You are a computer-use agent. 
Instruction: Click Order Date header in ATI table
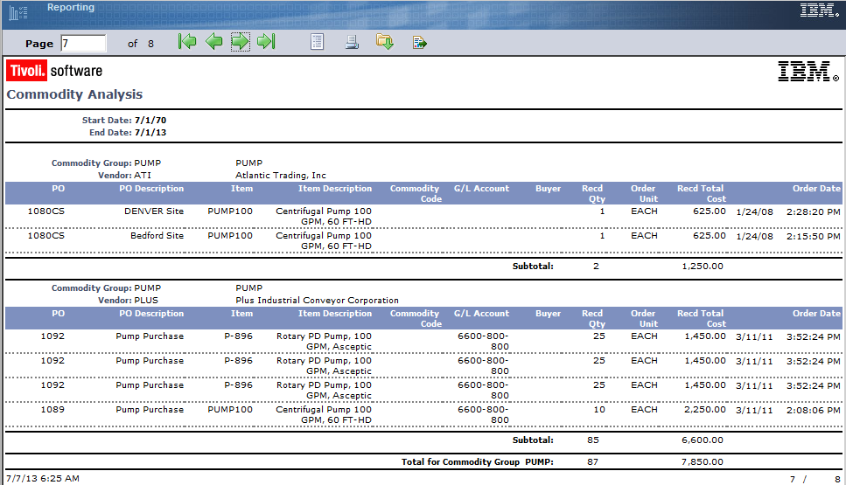pos(816,189)
